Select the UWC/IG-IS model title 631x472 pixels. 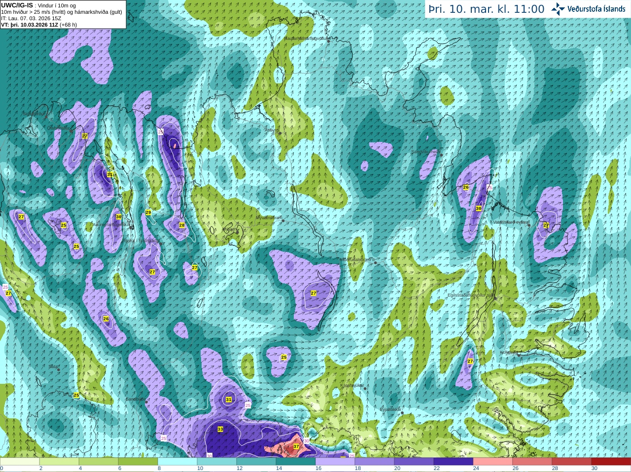pos(17,5)
